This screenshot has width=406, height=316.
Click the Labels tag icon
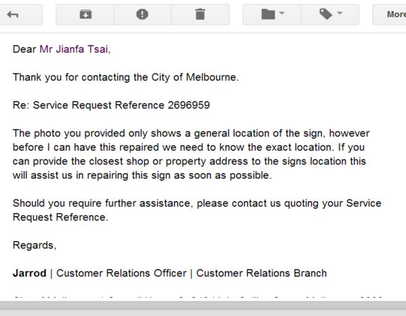(326, 15)
